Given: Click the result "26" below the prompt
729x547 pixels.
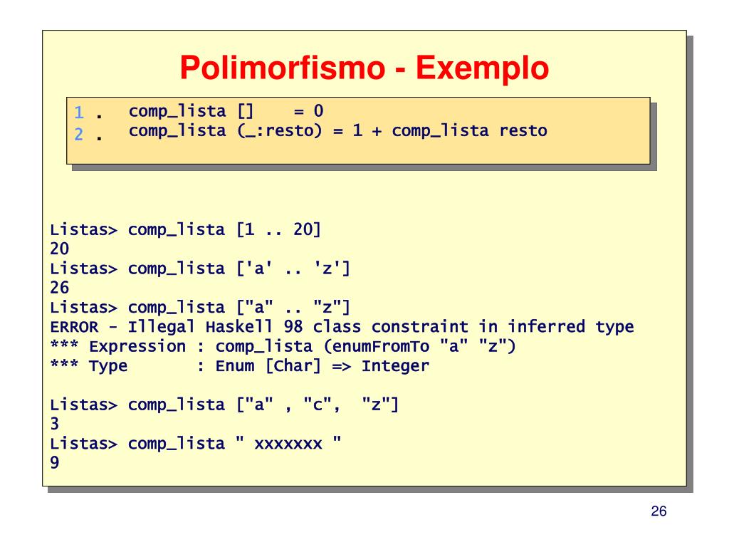Looking at the screenshot, I should pos(60,288).
